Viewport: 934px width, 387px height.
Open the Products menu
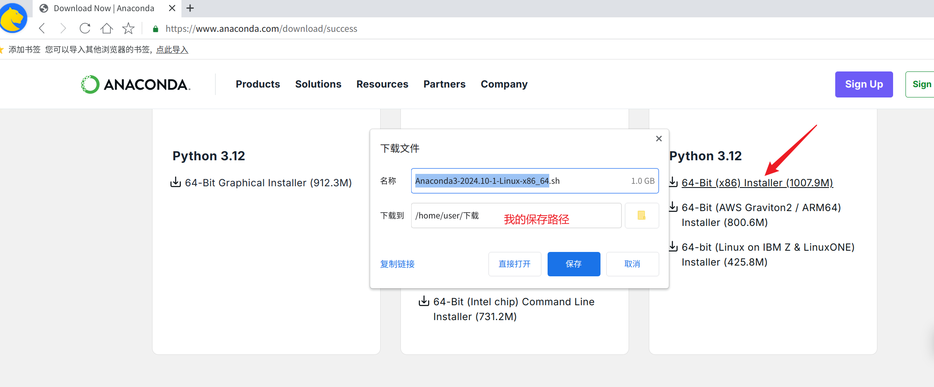(258, 84)
